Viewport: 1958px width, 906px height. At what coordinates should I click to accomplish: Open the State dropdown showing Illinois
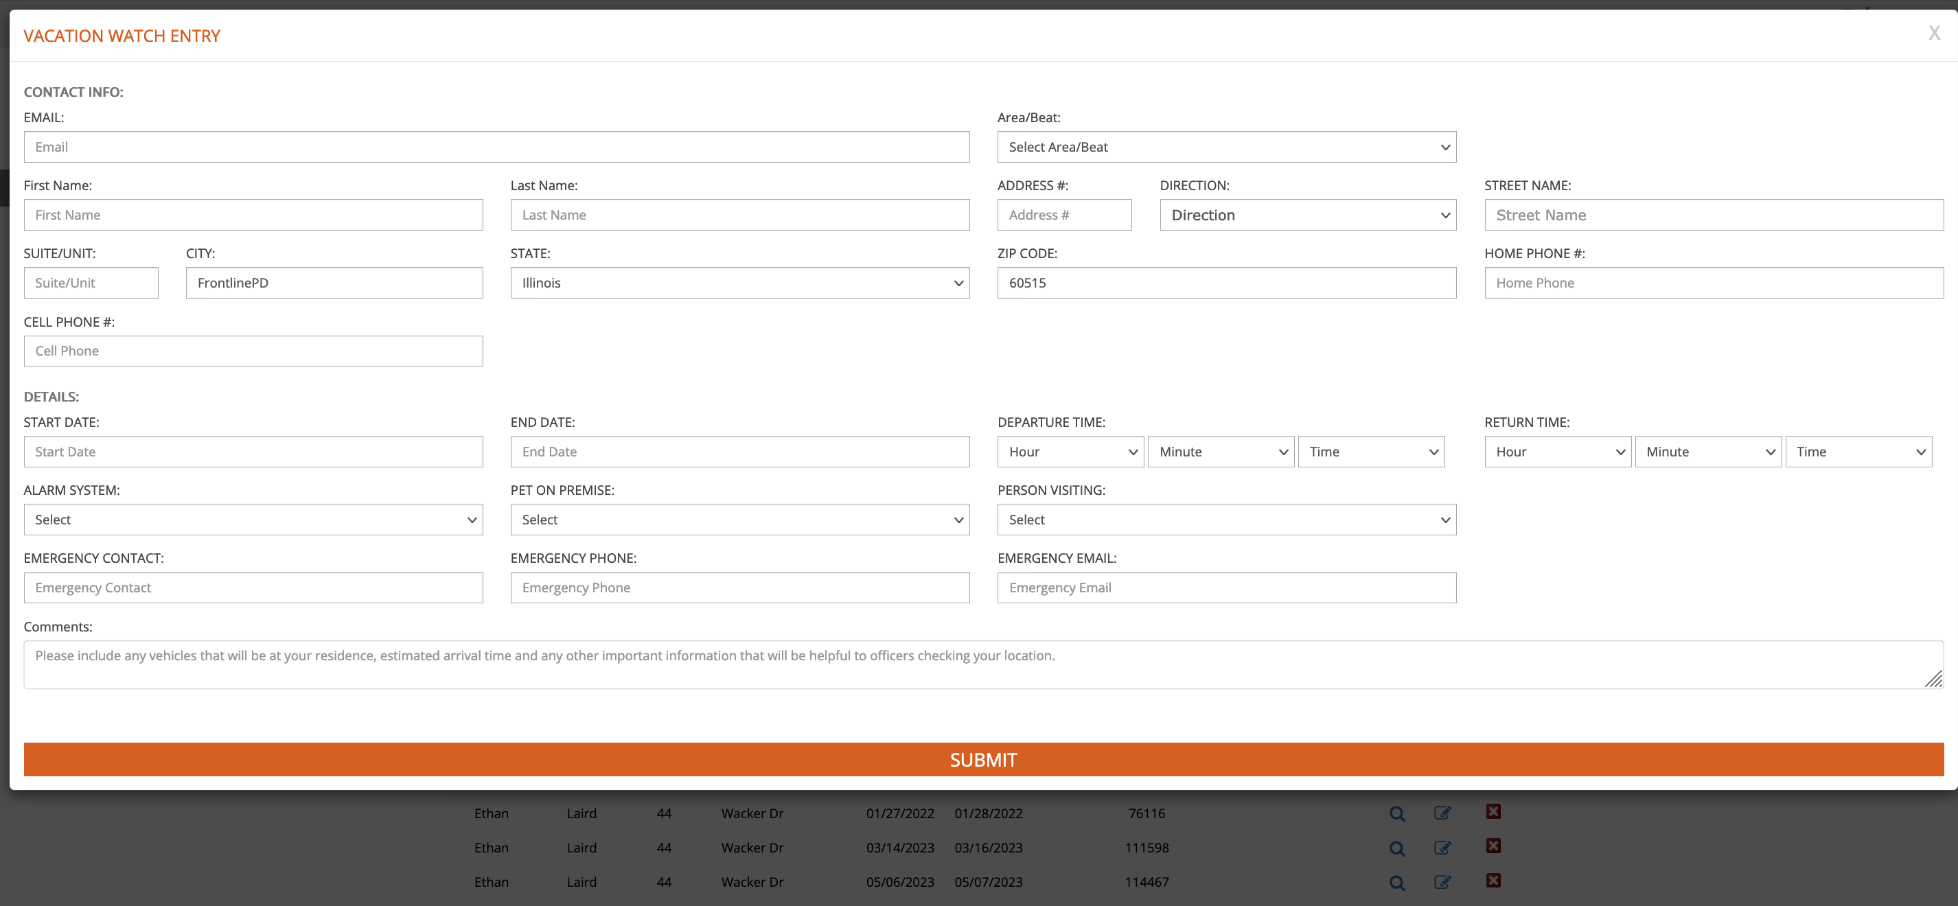pos(739,283)
